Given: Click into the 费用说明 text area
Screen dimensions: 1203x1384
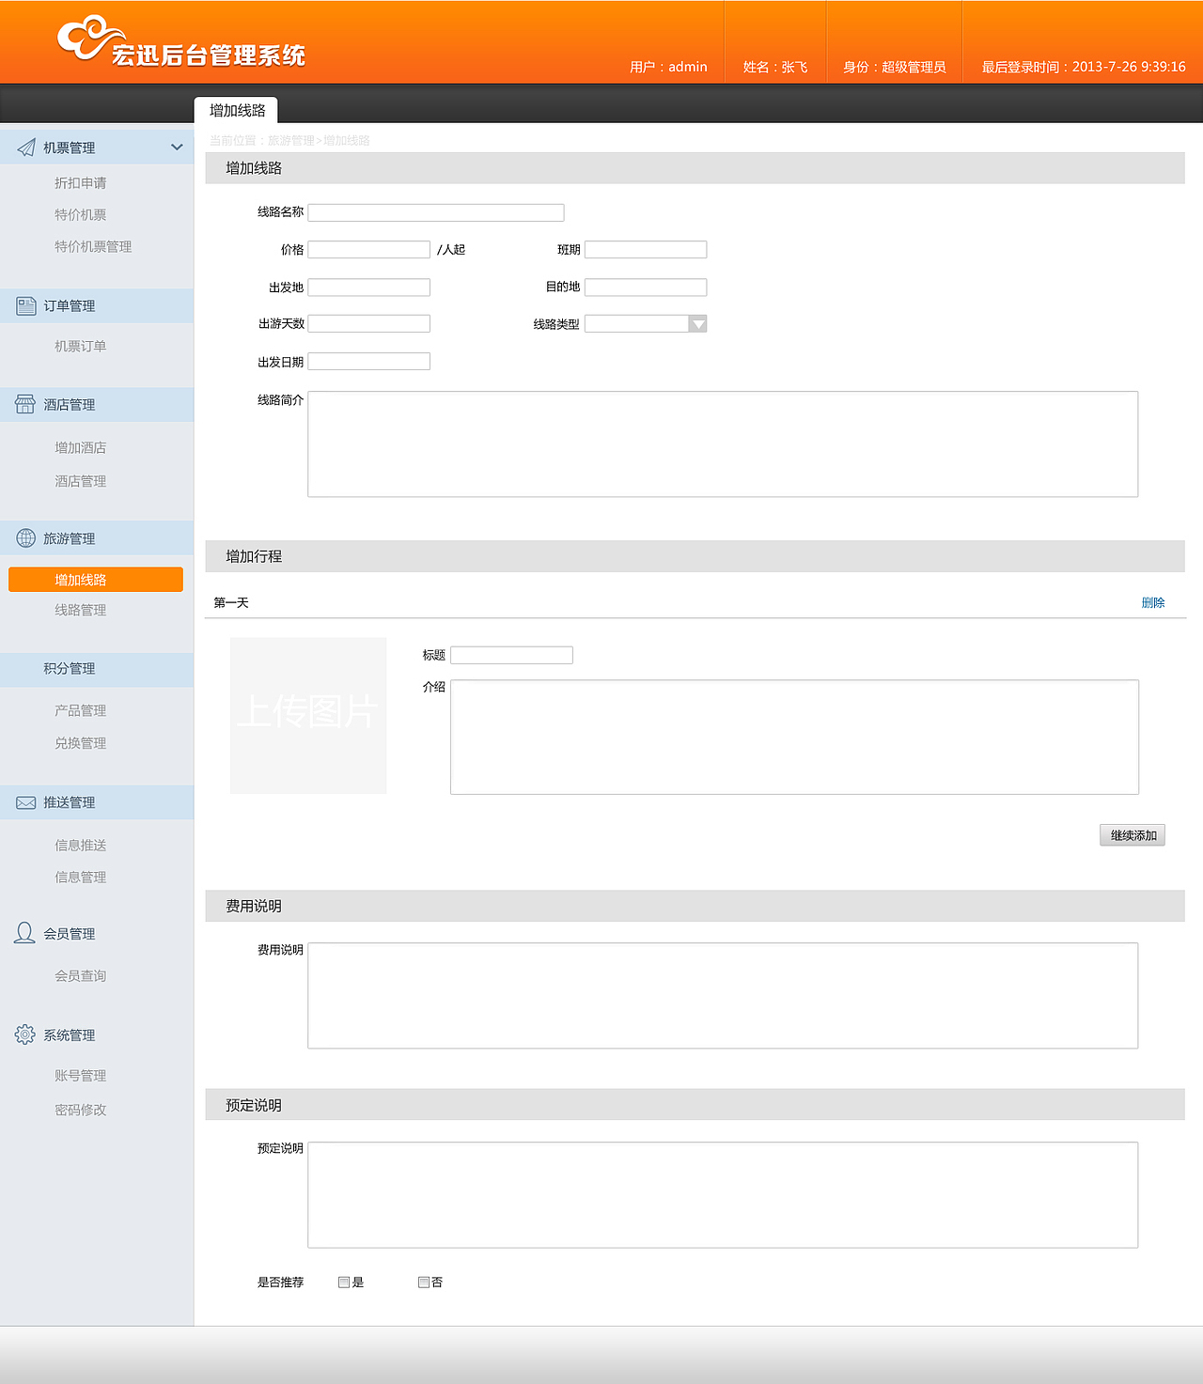Looking at the screenshot, I should click(x=723, y=996).
